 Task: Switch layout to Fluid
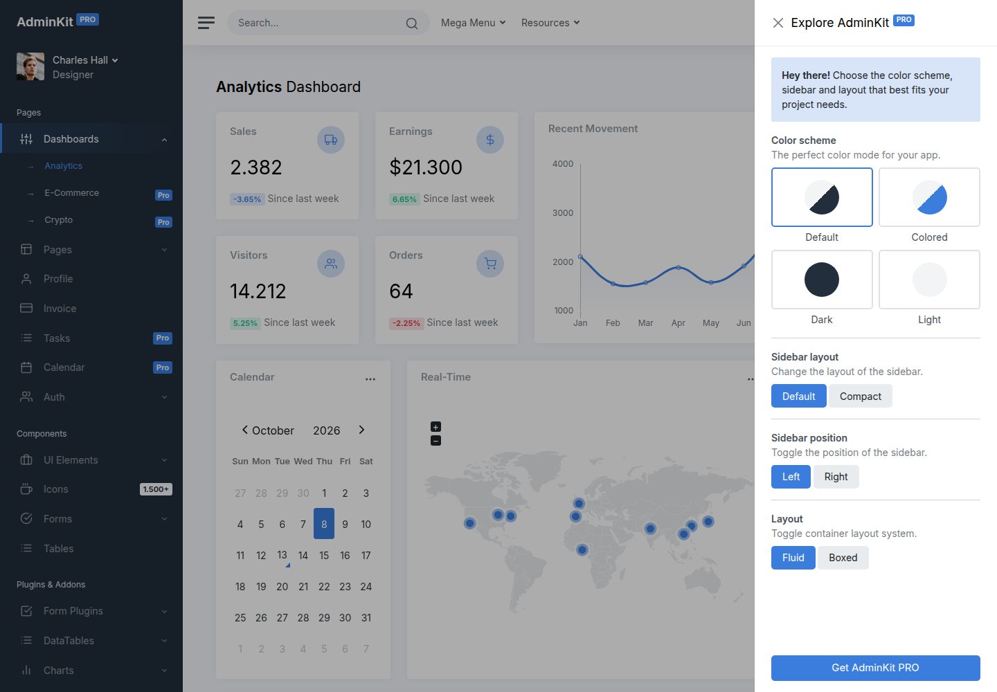click(x=793, y=558)
